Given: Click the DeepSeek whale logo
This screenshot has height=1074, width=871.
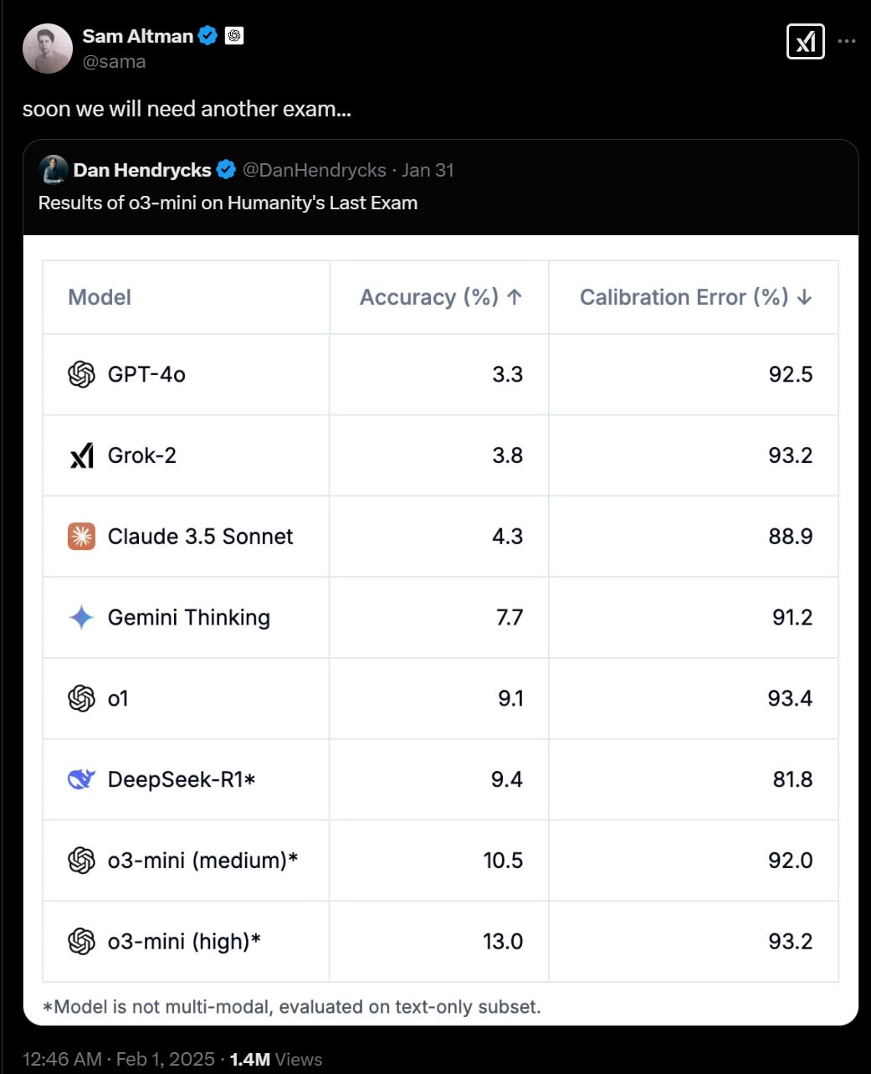Looking at the screenshot, I should pos(81,779).
